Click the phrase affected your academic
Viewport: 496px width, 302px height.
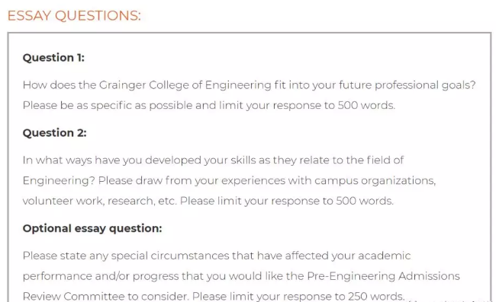(348, 256)
